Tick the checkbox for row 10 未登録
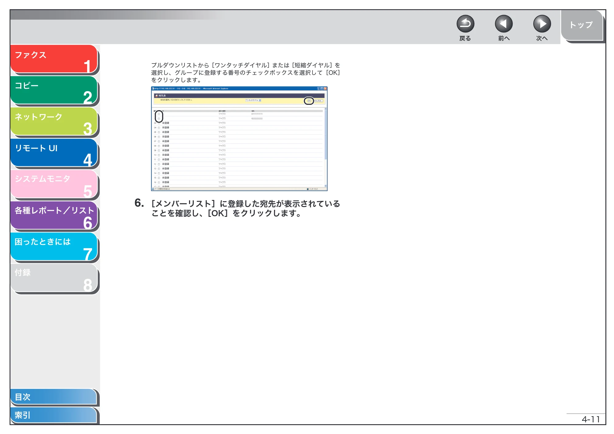Viewport: 614px width, 434px height. coord(159,155)
